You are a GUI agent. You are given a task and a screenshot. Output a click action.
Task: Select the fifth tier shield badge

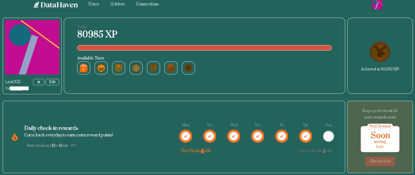point(154,68)
